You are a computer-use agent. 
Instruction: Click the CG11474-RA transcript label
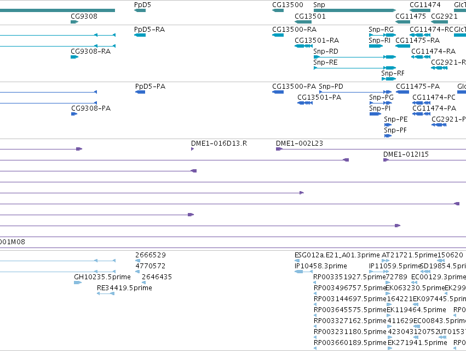coord(433,51)
